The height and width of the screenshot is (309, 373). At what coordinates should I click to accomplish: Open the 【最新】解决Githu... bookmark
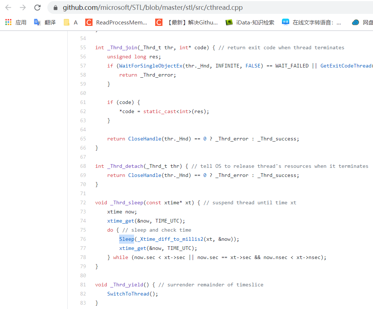(186, 22)
